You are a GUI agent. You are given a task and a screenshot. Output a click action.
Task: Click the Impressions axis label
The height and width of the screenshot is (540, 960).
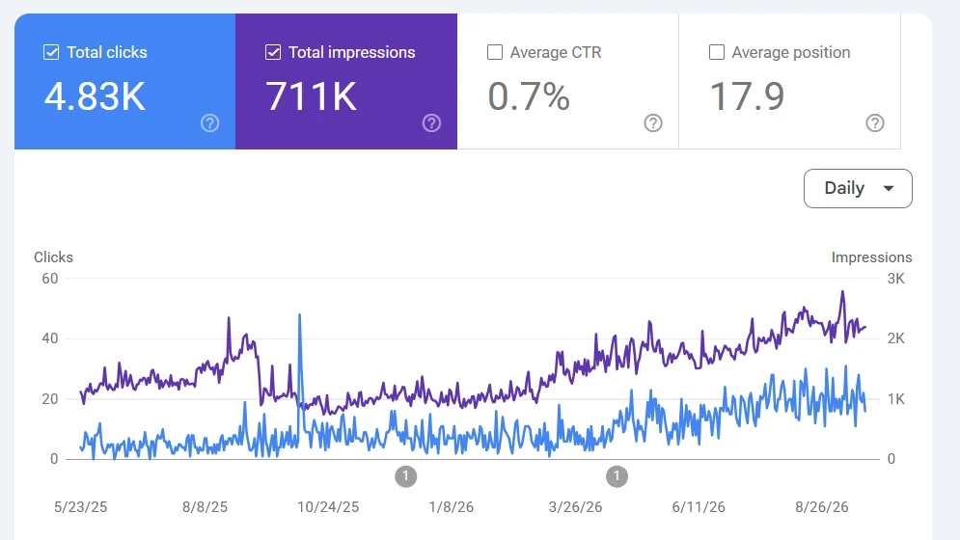tap(872, 257)
